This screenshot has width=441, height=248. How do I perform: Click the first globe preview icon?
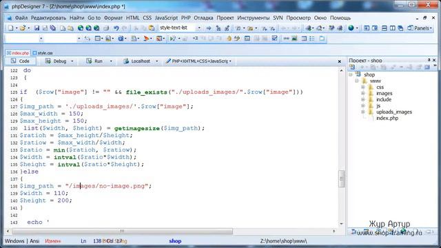81,28
